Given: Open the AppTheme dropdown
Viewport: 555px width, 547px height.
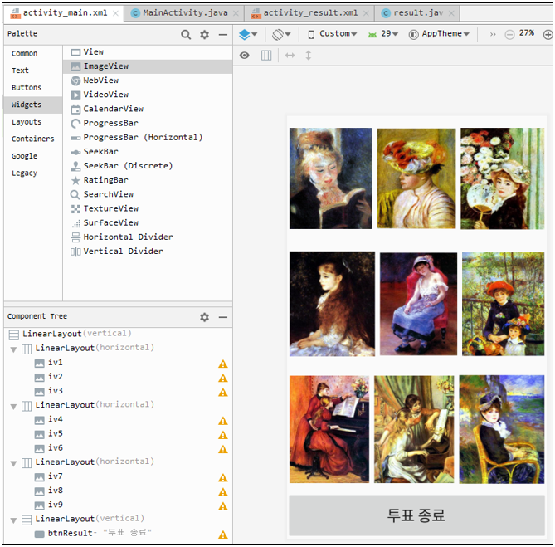Looking at the screenshot, I should (x=439, y=34).
